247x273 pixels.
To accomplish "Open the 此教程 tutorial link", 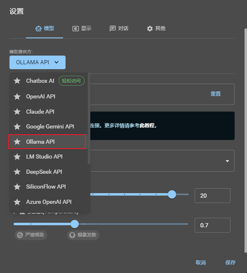I will tap(147, 126).
